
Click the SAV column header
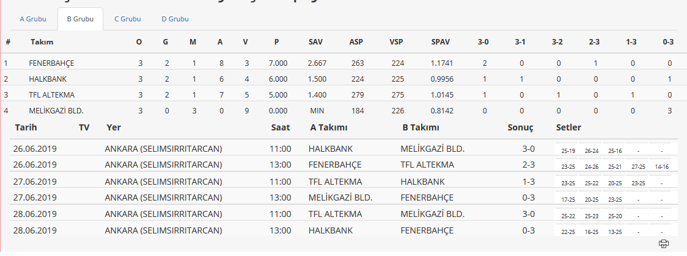(x=315, y=42)
